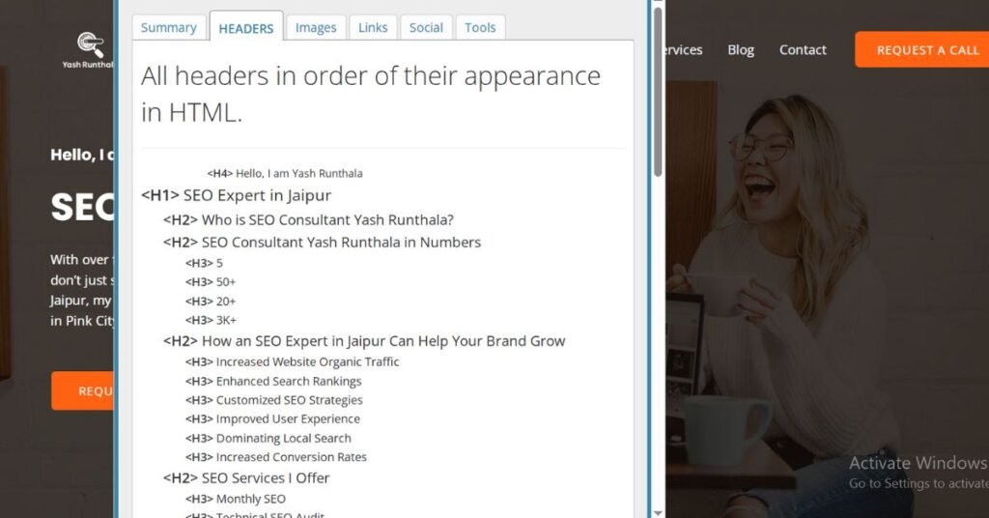Click the popup vertical scrollbar thumb
Image resolution: width=989 pixels, height=518 pixels.
[658, 92]
